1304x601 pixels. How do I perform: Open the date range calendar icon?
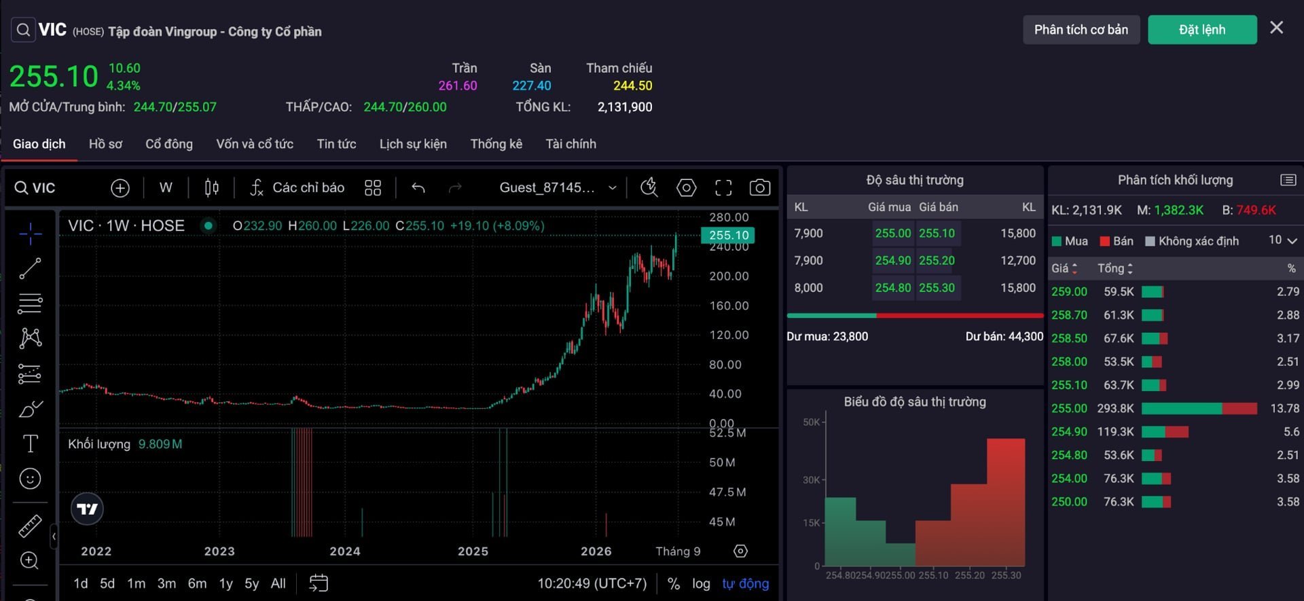pyautogui.click(x=319, y=583)
